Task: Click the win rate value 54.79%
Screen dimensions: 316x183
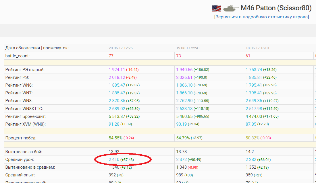Action: [x=183, y=138]
